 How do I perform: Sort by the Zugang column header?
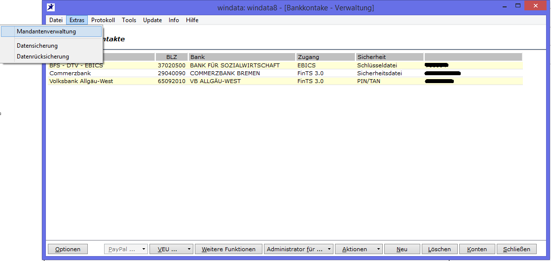pyautogui.click(x=326, y=57)
